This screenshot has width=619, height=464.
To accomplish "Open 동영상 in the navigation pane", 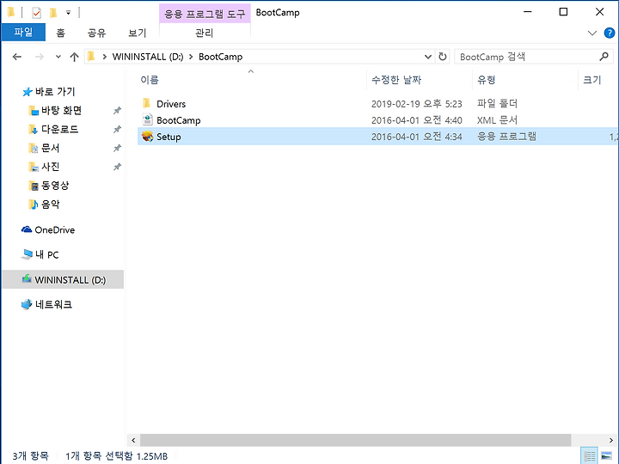I will 55,186.
